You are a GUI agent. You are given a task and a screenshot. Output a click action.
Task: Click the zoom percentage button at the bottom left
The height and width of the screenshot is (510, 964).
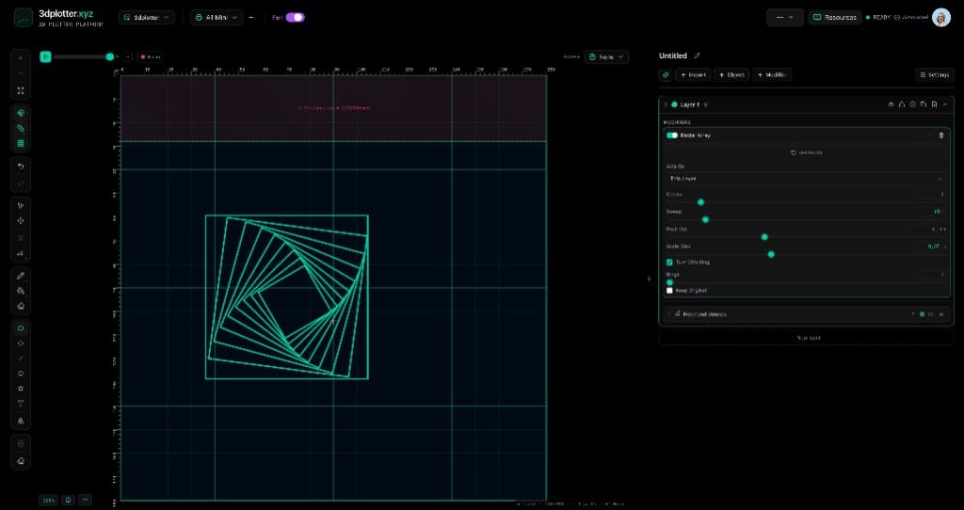(x=48, y=501)
